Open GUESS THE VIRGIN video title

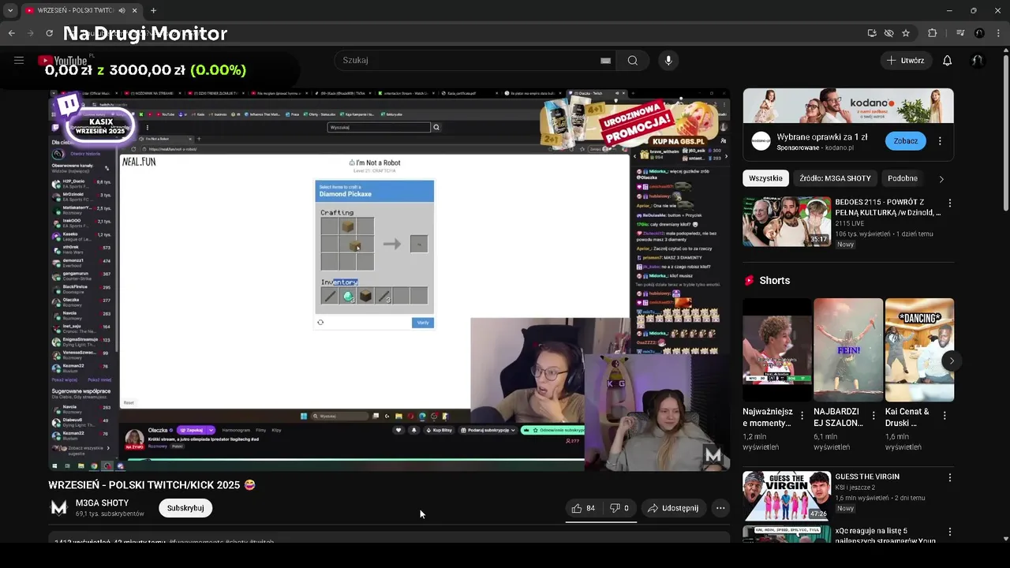867,476
